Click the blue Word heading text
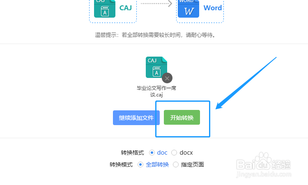The height and width of the screenshot is (185, 308). coord(213,8)
